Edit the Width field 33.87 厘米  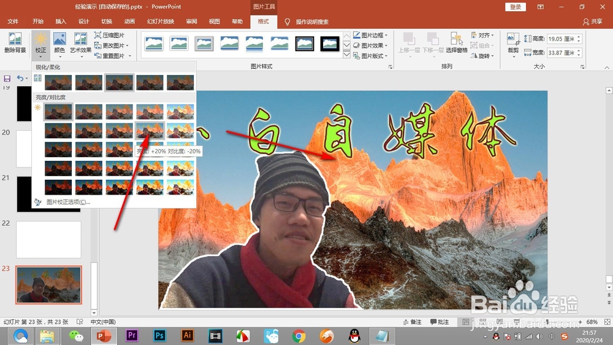[x=561, y=52]
